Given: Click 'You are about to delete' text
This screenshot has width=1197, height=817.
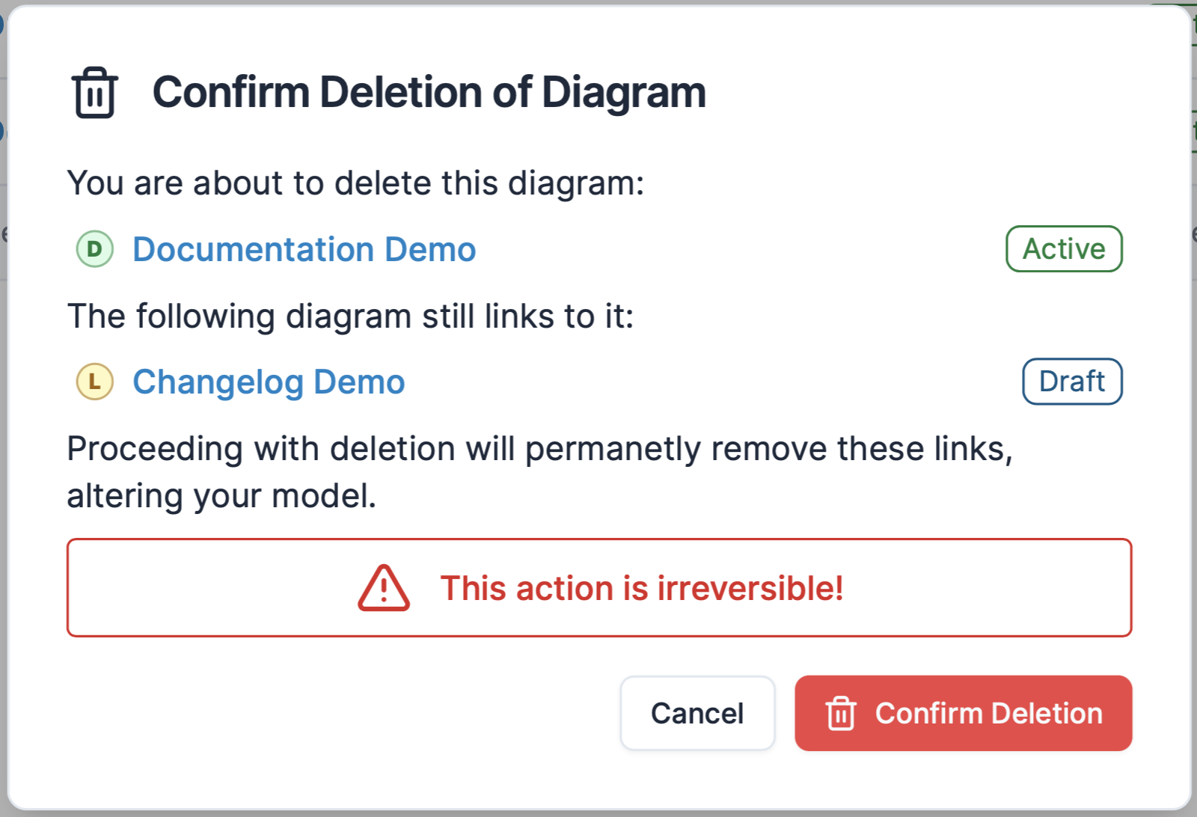Looking at the screenshot, I should (x=355, y=183).
